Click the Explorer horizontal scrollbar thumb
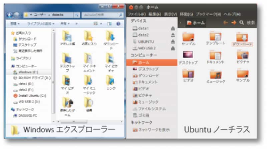The width and height of the screenshot is (267, 149). click(x=74, y=122)
